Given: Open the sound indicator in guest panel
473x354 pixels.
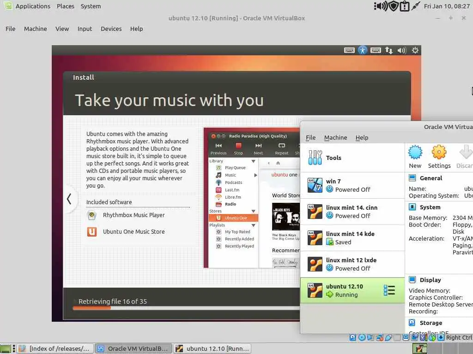Looking at the screenshot, I should [402, 50].
